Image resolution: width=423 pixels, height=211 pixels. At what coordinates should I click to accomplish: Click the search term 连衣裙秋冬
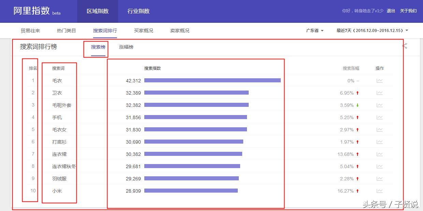click(x=64, y=166)
